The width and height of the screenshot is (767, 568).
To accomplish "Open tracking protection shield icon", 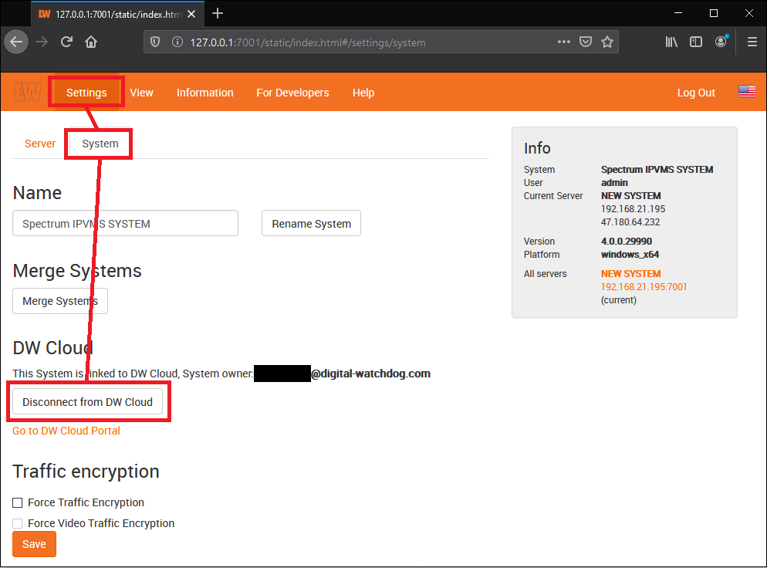I will coord(155,42).
